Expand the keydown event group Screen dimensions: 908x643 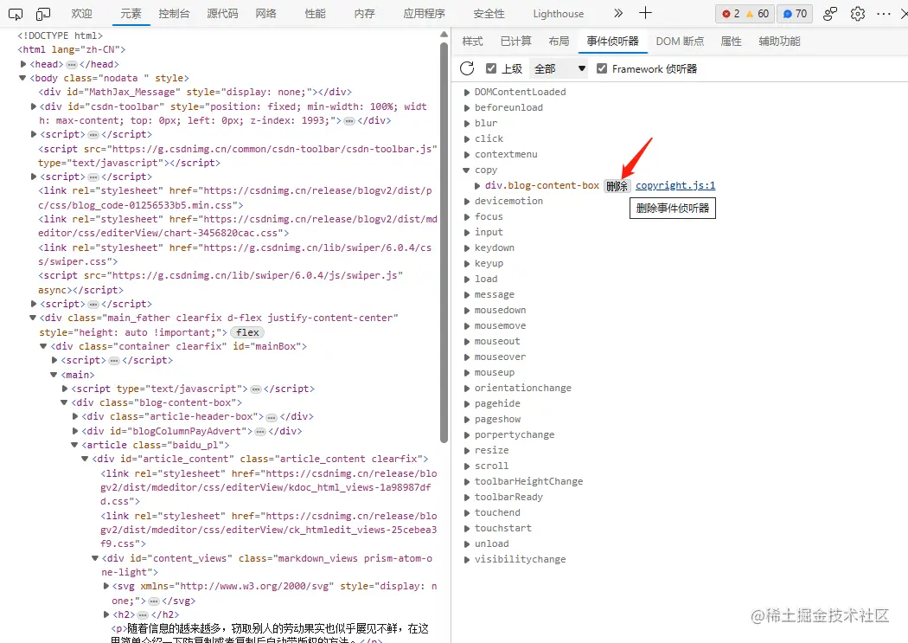tap(467, 248)
